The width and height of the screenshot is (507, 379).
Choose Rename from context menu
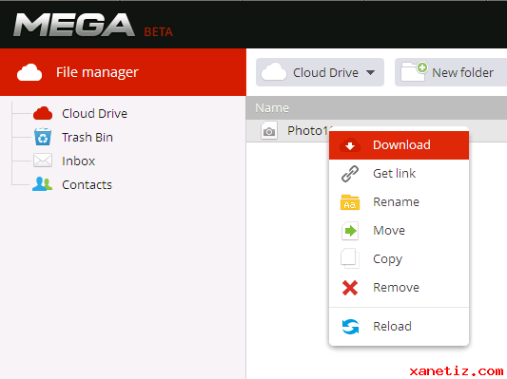[399, 202]
